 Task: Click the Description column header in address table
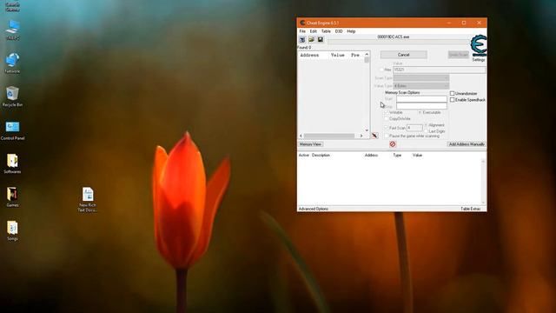pos(321,155)
